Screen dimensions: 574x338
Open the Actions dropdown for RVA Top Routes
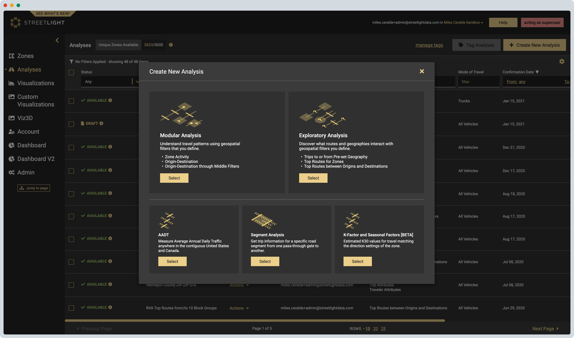click(x=239, y=308)
